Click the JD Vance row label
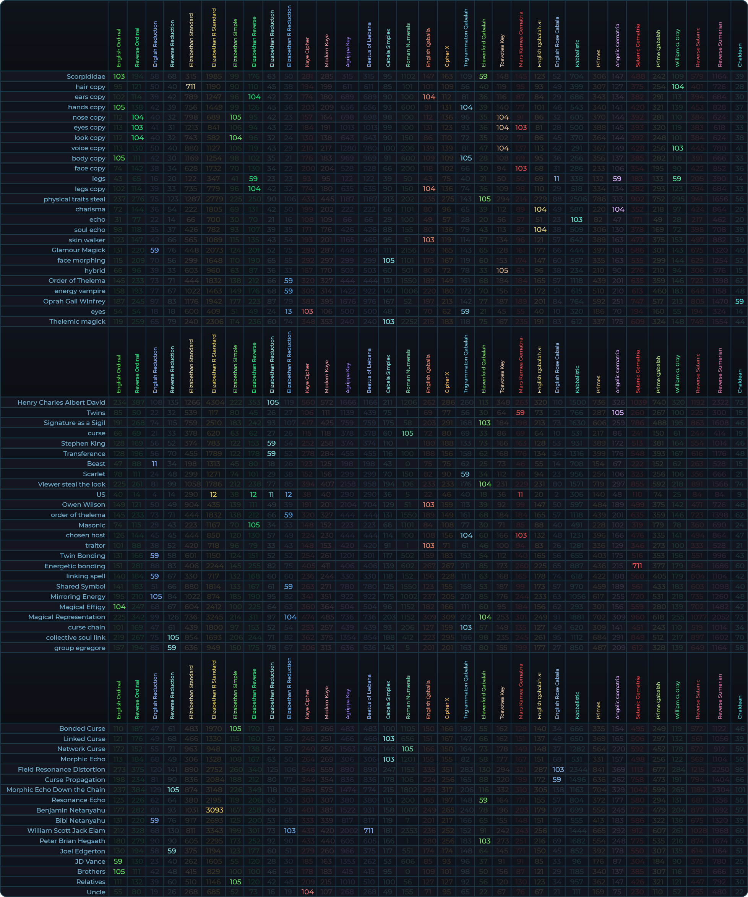The height and width of the screenshot is (897, 748). pyautogui.click(x=90, y=861)
